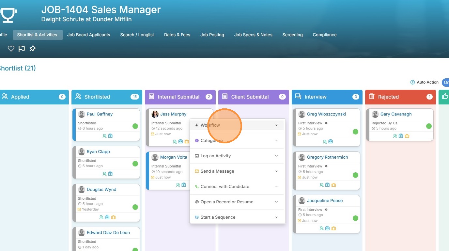
Task: Click the green status dot on Paul Gaffney's card
Action: coord(135,126)
